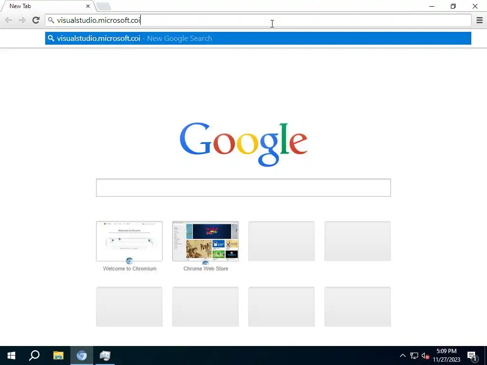Screen dimensions: 487x365
Task: Click the taskbar clock showing 5:09 PM
Action: pyautogui.click(x=446, y=355)
